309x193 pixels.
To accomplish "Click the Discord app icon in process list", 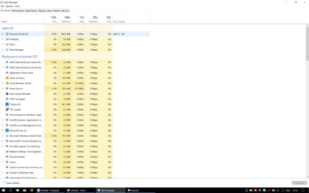I will click(x=7, y=34).
